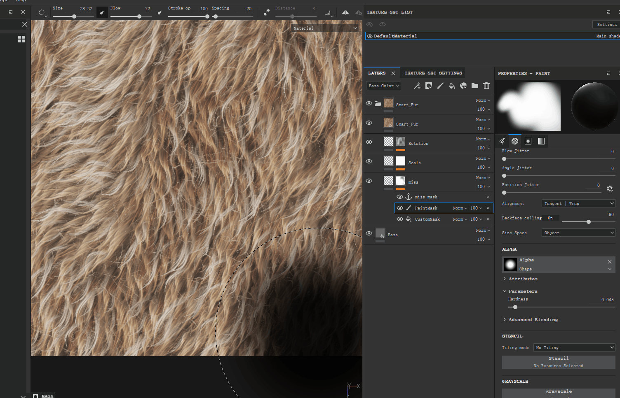The image size is (620, 398).
Task: Toggle DefaultMaterial texture set visibility
Action: pos(370,36)
